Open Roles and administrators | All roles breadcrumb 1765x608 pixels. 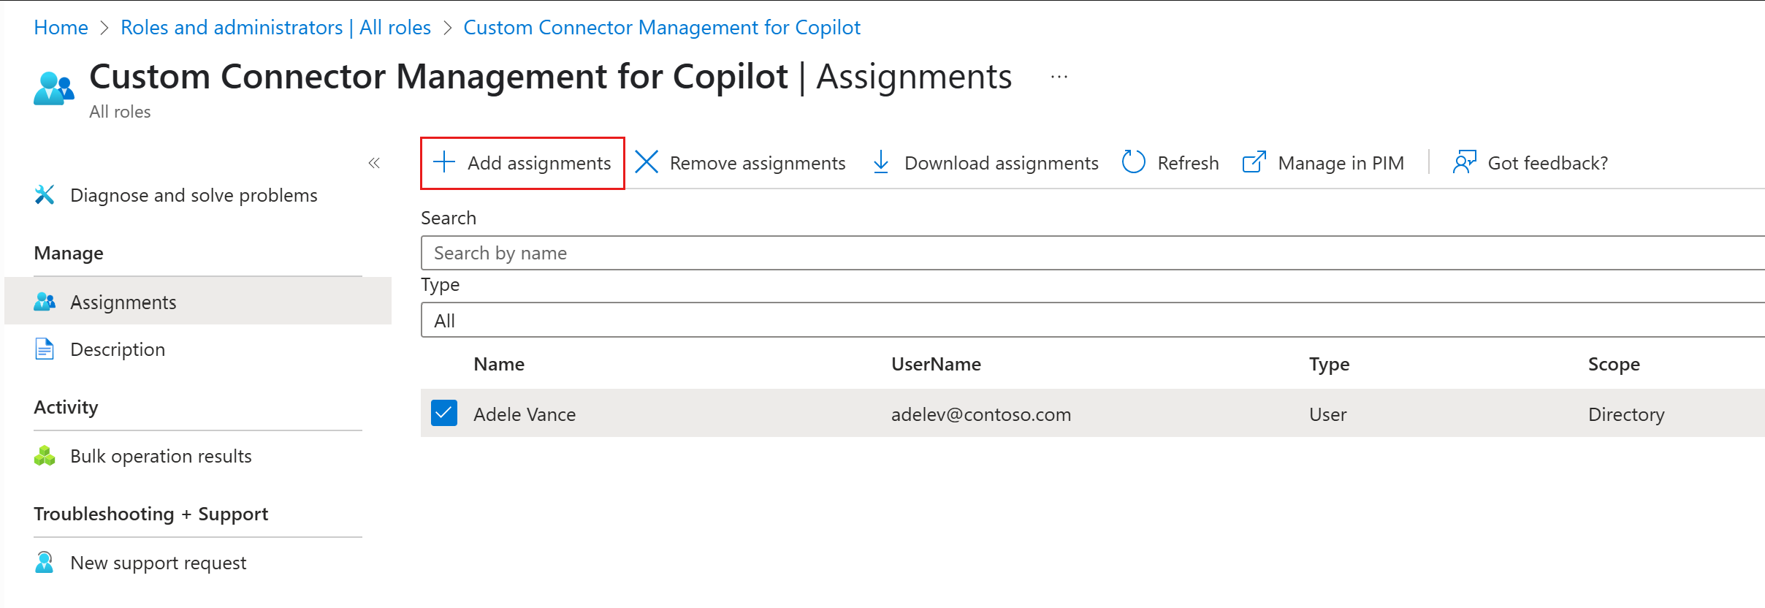pyautogui.click(x=275, y=27)
